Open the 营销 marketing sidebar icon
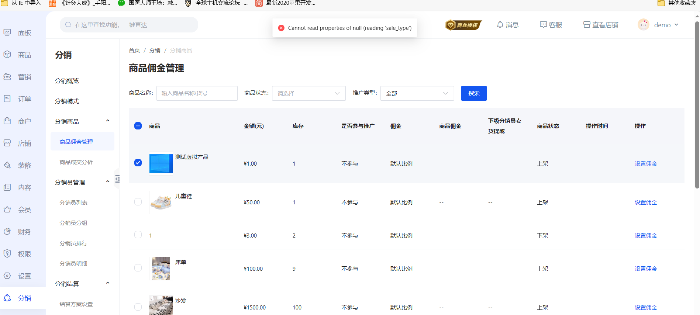700x315 pixels. 7,77
